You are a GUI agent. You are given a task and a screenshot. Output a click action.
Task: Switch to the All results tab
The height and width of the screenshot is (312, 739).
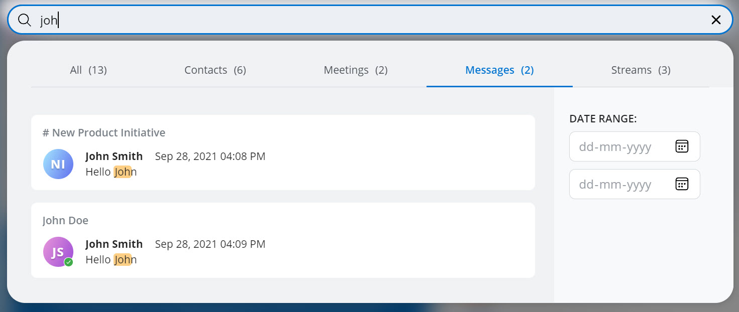click(88, 70)
